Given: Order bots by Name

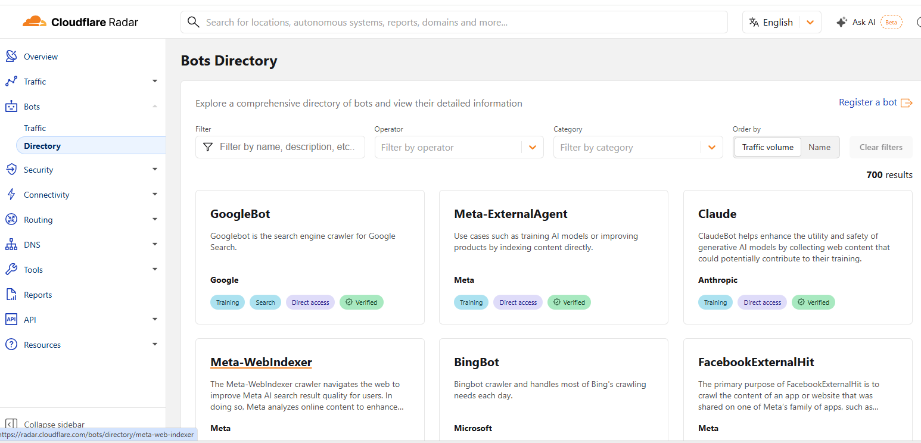Looking at the screenshot, I should point(820,147).
